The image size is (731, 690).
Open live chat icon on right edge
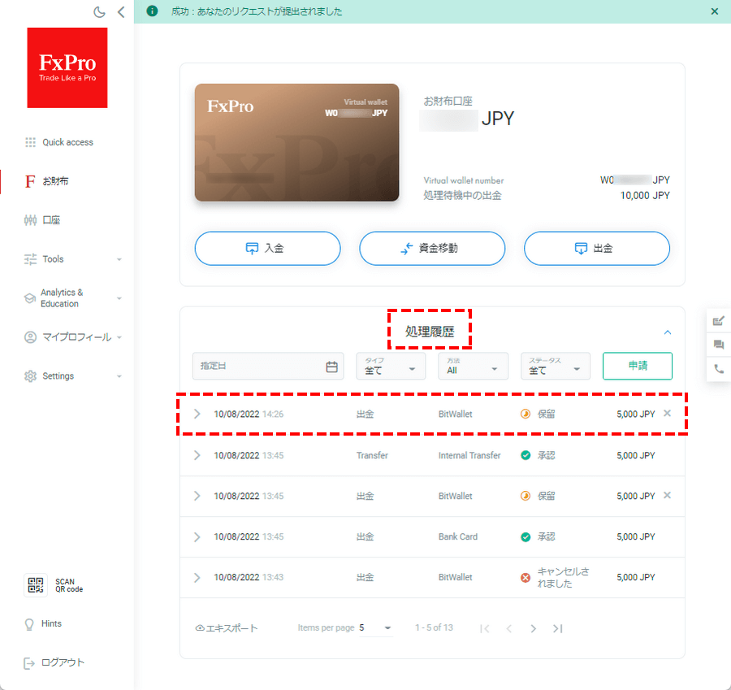pos(719,345)
